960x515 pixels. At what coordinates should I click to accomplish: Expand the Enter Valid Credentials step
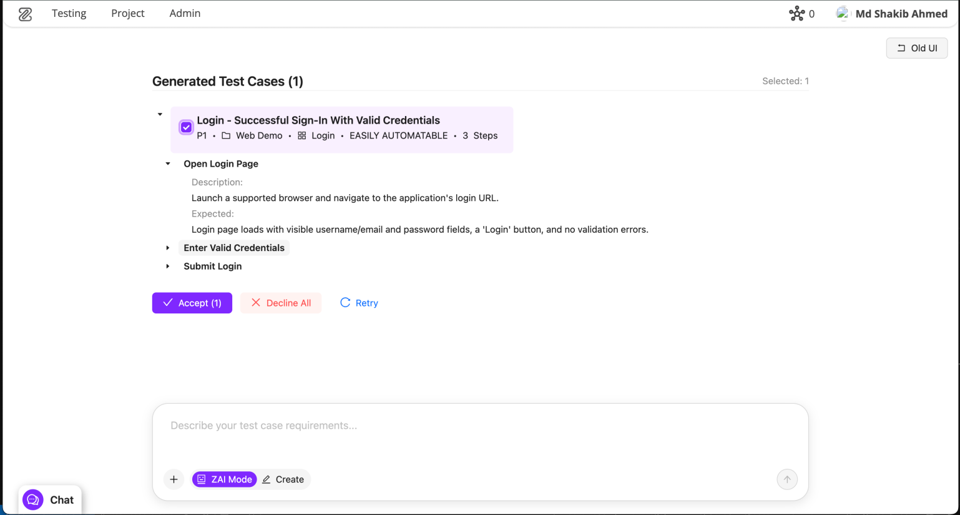click(x=168, y=248)
